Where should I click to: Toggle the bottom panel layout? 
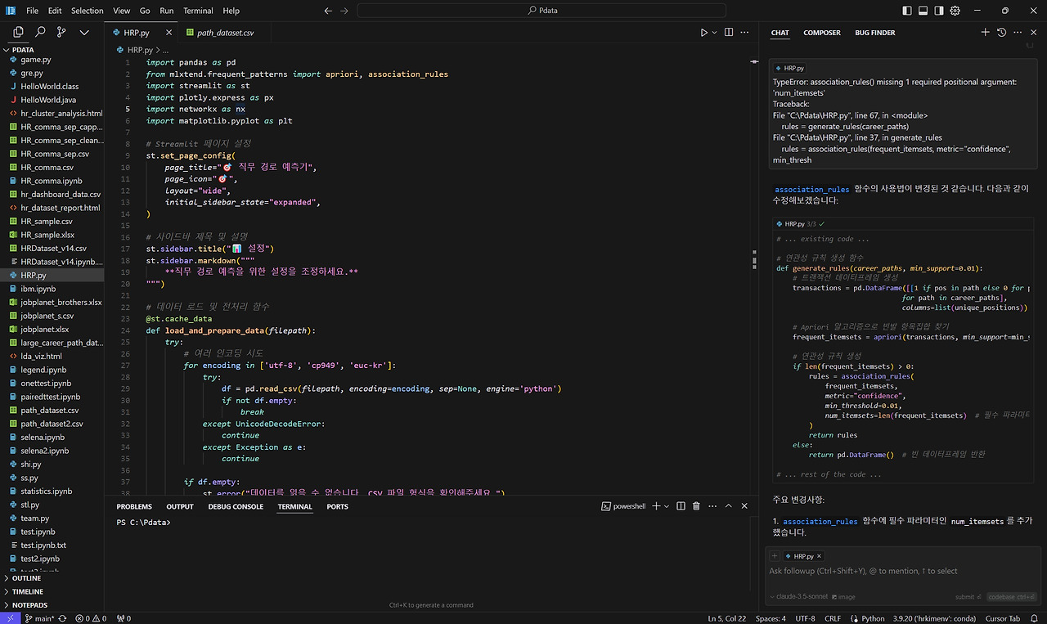click(923, 11)
